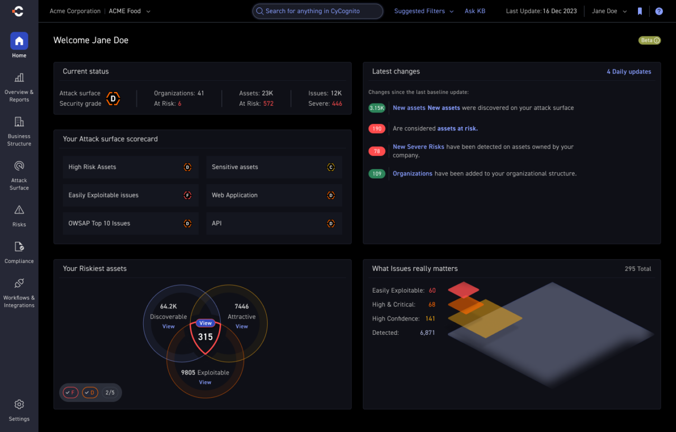Toggle the F grade filter chip
The height and width of the screenshot is (432, 676).
tap(71, 392)
